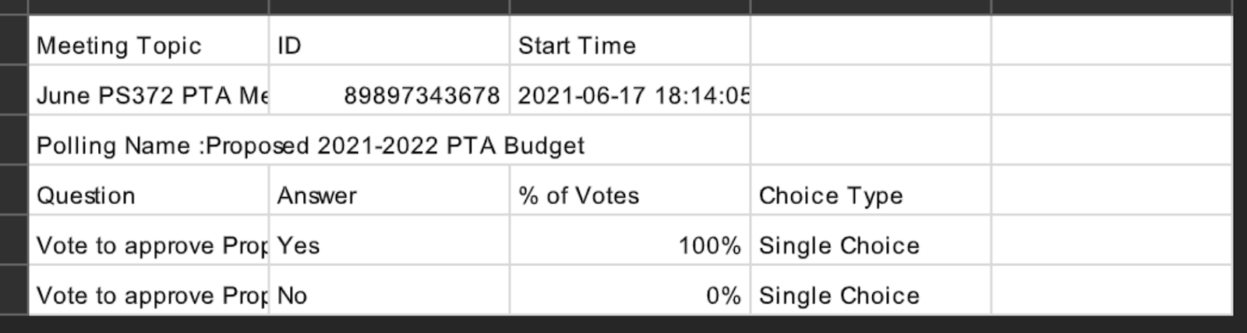Select the Question column header cell
This screenshot has height=333, width=1247.
coord(148,195)
